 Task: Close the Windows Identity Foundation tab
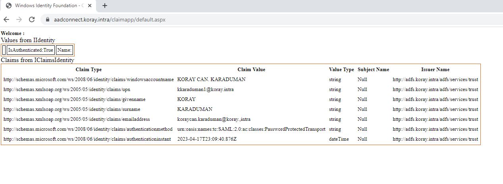[x=90, y=6]
